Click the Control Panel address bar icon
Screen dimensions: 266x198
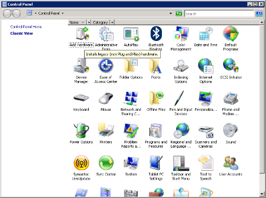(x=29, y=13)
